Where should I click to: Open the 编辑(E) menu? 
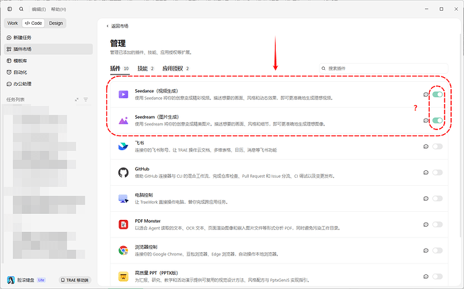[x=39, y=9]
